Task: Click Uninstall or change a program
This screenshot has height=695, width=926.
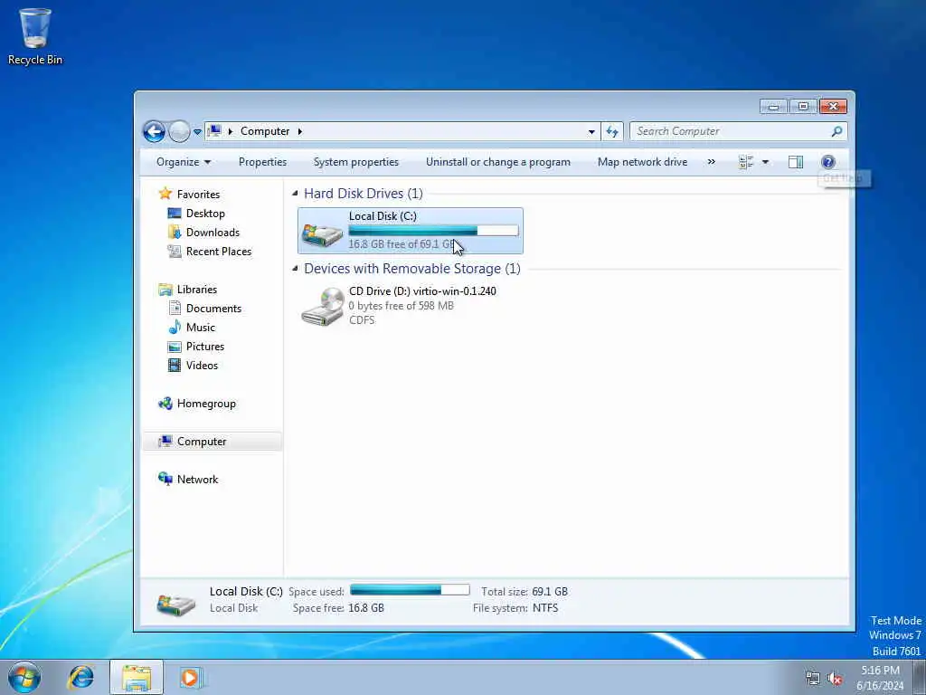Action: (498, 162)
